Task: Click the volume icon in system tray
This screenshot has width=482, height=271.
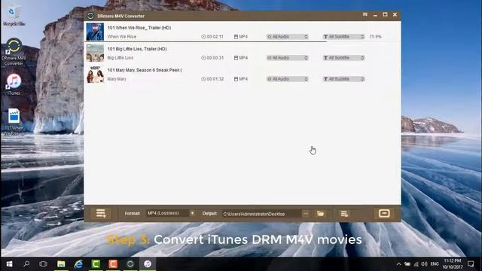Action: click(424, 264)
